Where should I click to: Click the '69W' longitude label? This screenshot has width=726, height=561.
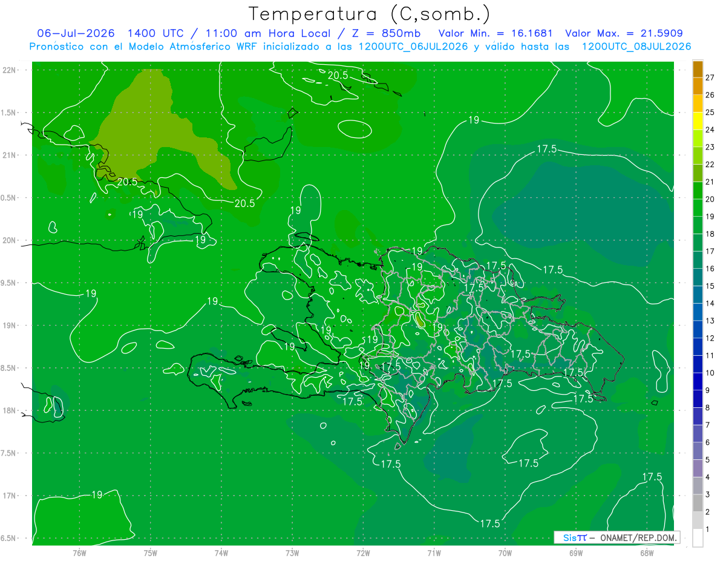[x=576, y=553]
